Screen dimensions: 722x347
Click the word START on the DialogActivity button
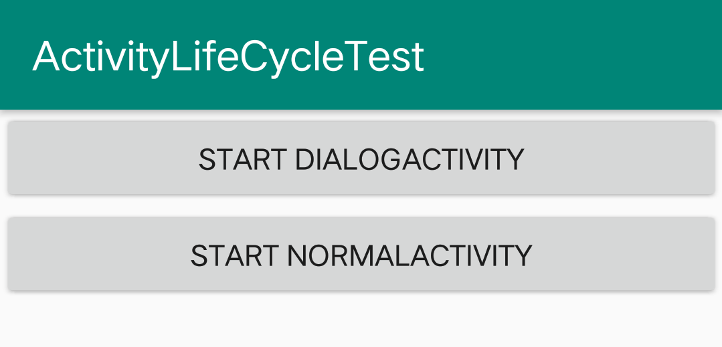pyautogui.click(x=243, y=159)
